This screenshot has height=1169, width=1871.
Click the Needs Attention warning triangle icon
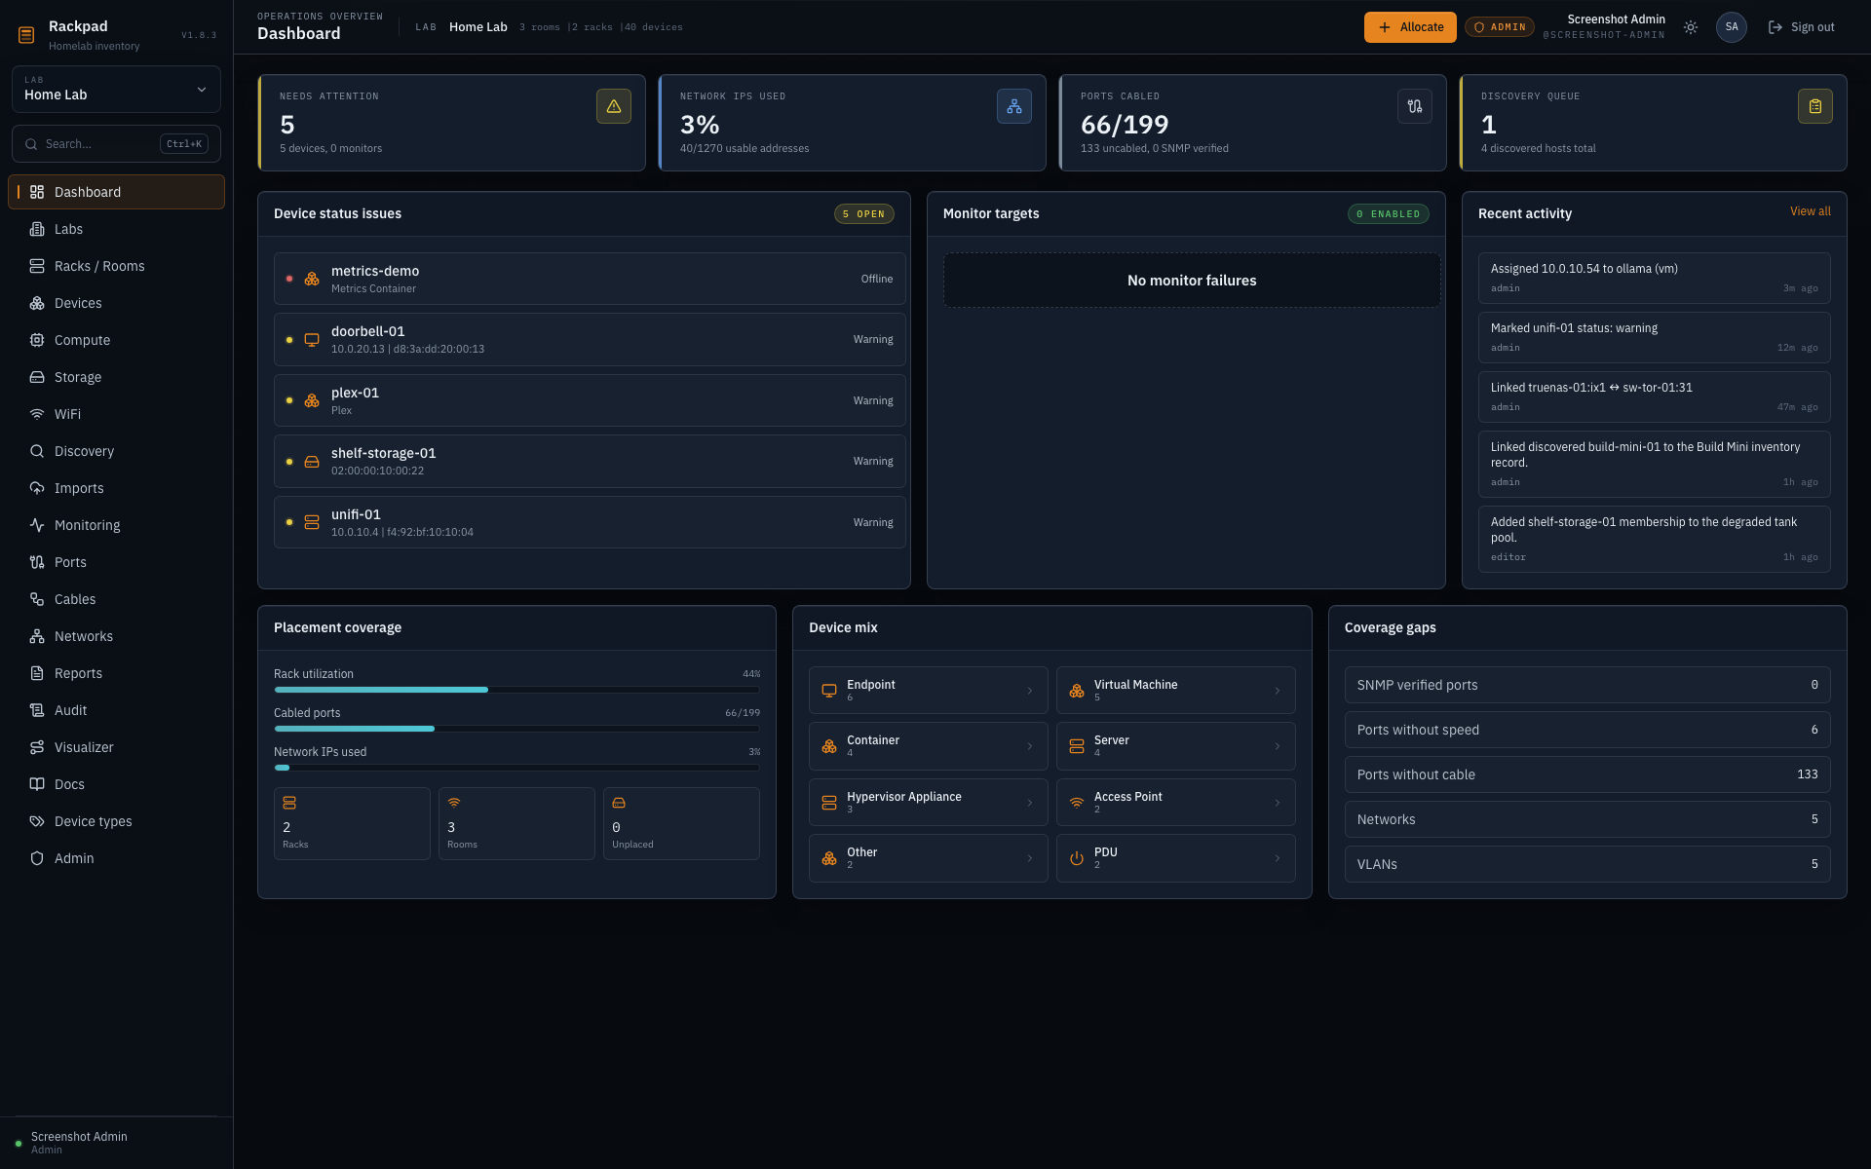click(614, 106)
